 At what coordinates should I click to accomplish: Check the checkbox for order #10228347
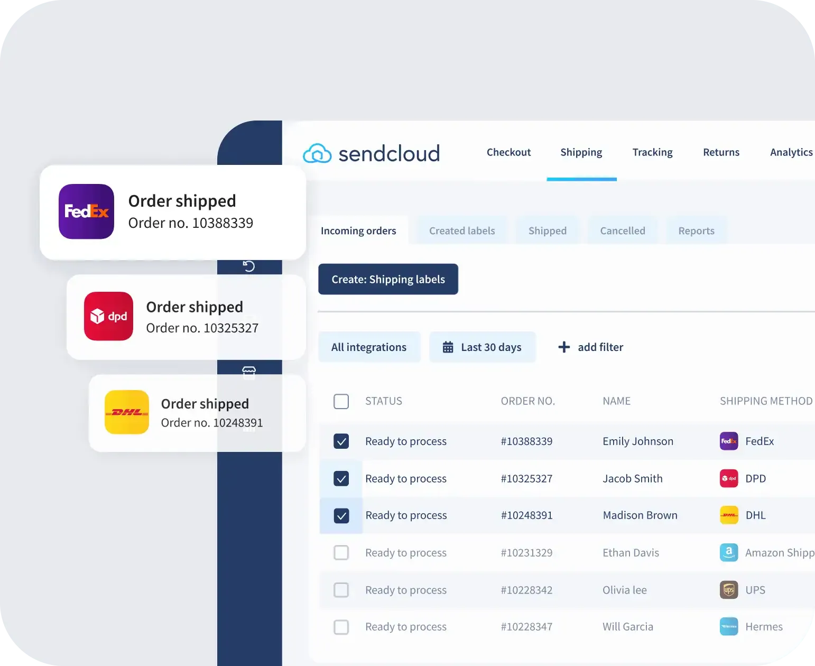click(x=341, y=627)
